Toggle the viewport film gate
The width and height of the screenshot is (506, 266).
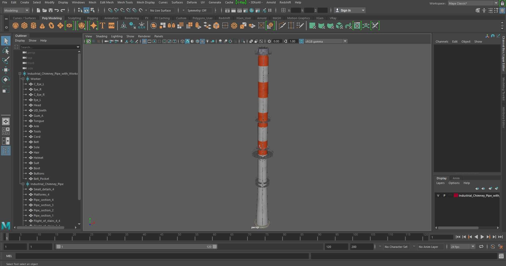point(149,41)
